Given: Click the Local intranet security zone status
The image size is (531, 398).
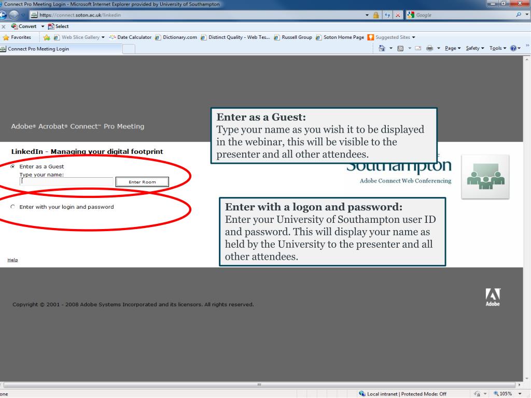Looking at the screenshot, I should click(x=403, y=394).
